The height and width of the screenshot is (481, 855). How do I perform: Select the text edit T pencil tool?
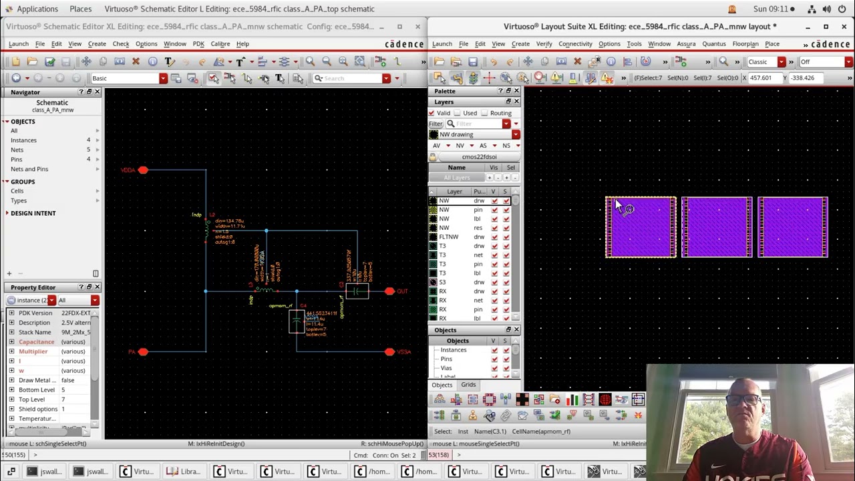pyautogui.click(x=170, y=61)
